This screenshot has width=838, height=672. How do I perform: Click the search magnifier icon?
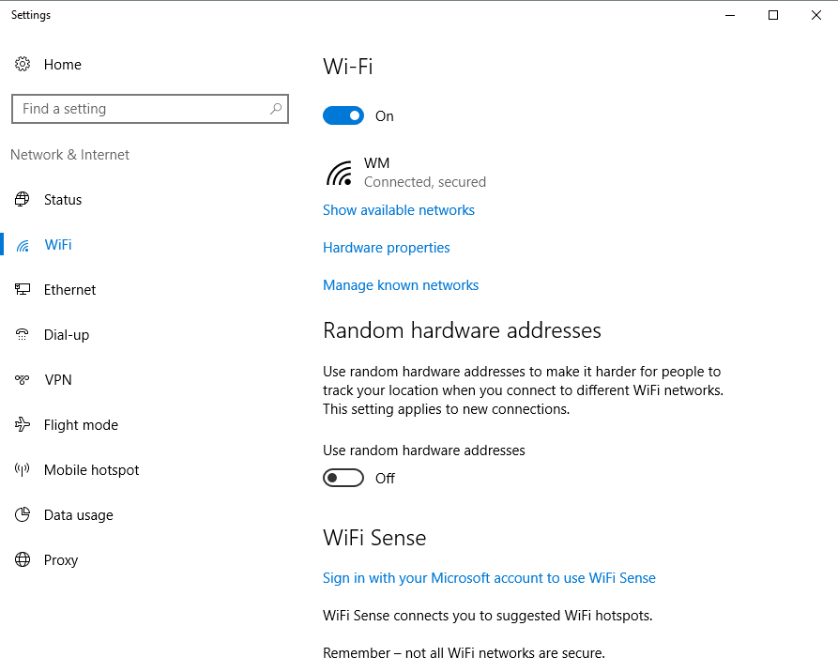tap(275, 109)
